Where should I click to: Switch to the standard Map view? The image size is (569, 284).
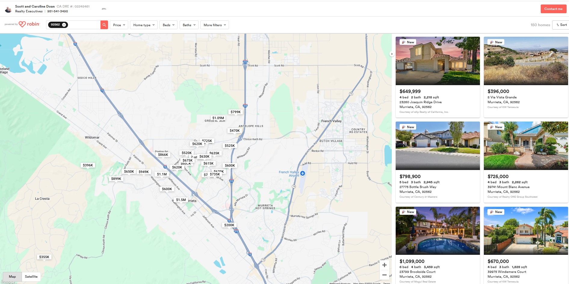12,276
